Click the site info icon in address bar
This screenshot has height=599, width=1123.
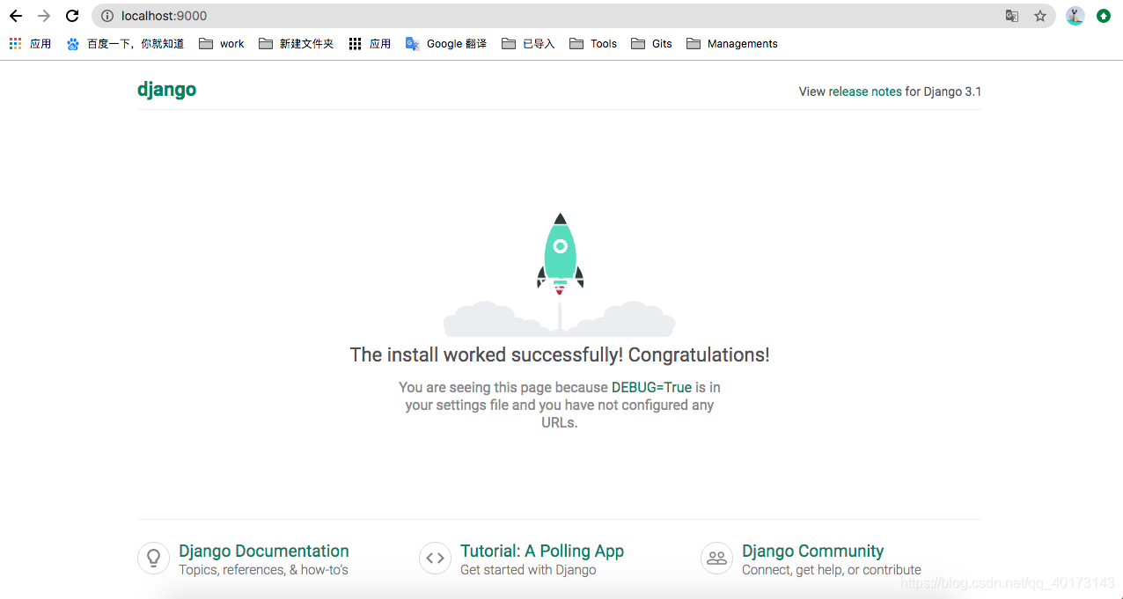(x=107, y=16)
